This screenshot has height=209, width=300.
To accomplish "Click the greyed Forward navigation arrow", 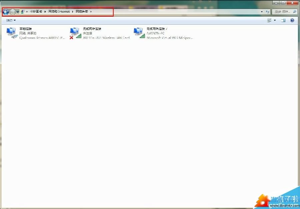I will coord(12,12).
